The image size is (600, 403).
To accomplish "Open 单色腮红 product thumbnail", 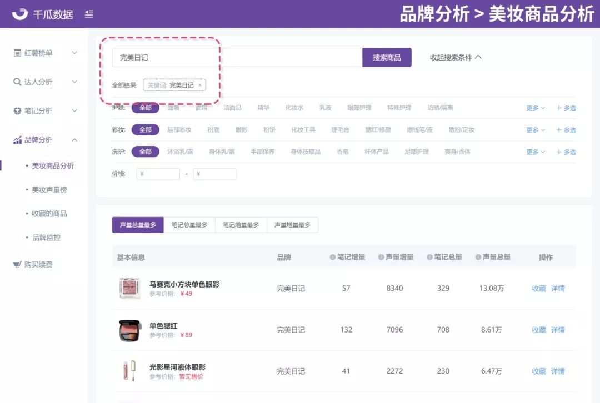I will point(130,330).
